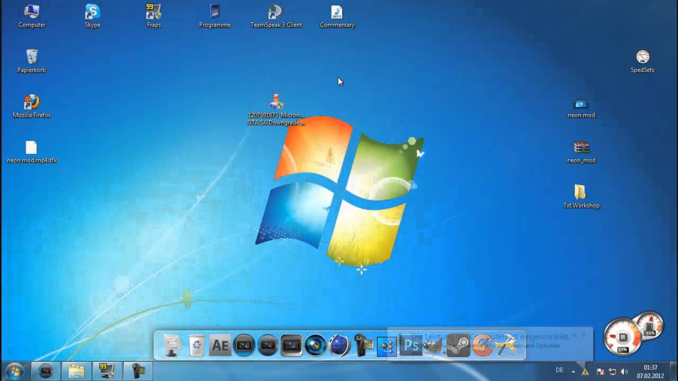This screenshot has width=678, height=381.
Task: Open Action Center flag icon
Action: [600, 371]
